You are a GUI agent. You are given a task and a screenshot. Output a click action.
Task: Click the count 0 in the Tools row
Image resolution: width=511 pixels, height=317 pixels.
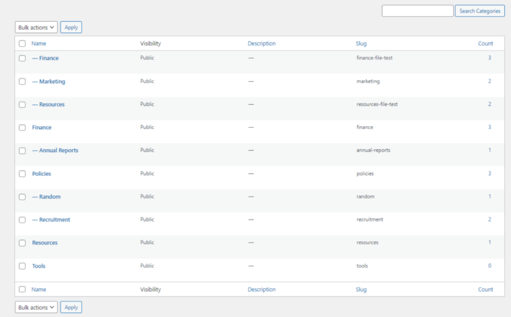tap(489, 266)
